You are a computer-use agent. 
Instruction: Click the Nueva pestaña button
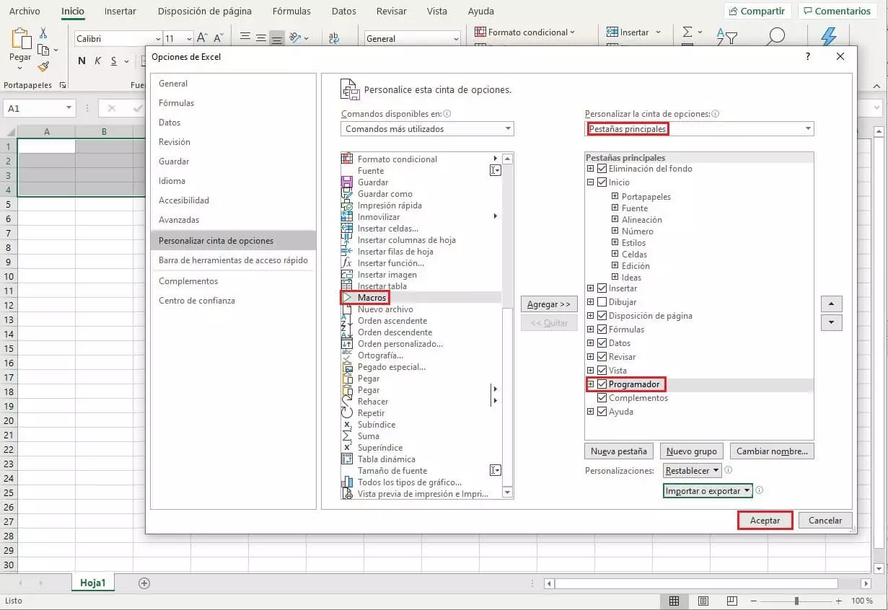coord(618,451)
